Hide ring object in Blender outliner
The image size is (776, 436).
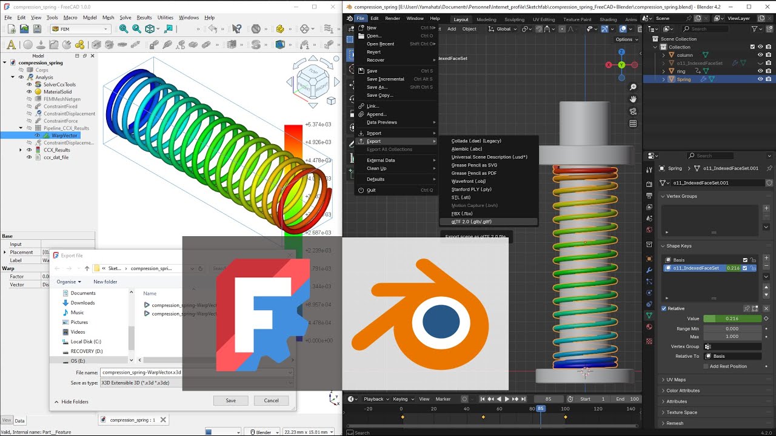(x=760, y=71)
